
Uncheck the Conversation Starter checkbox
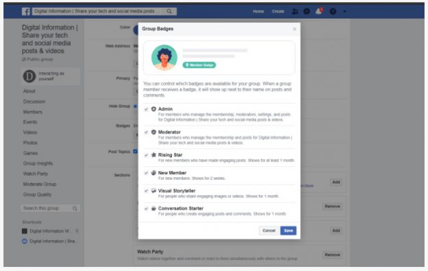pyautogui.click(x=146, y=209)
